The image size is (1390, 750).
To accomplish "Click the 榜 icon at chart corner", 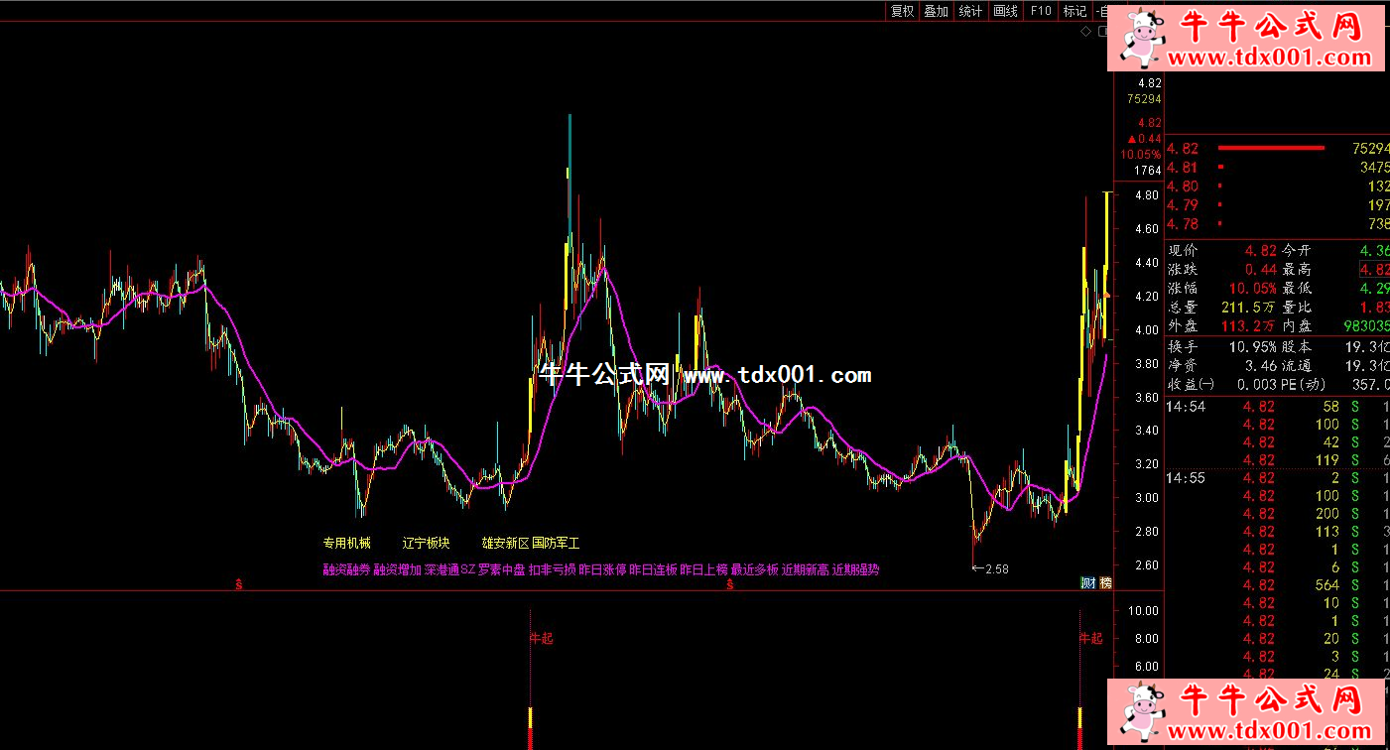I will [x=1103, y=582].
